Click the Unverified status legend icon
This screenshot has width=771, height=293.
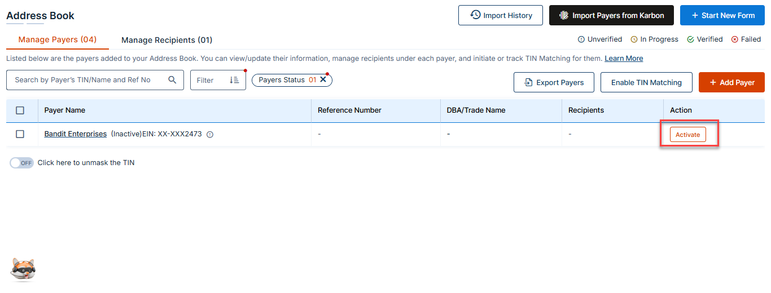581,39
